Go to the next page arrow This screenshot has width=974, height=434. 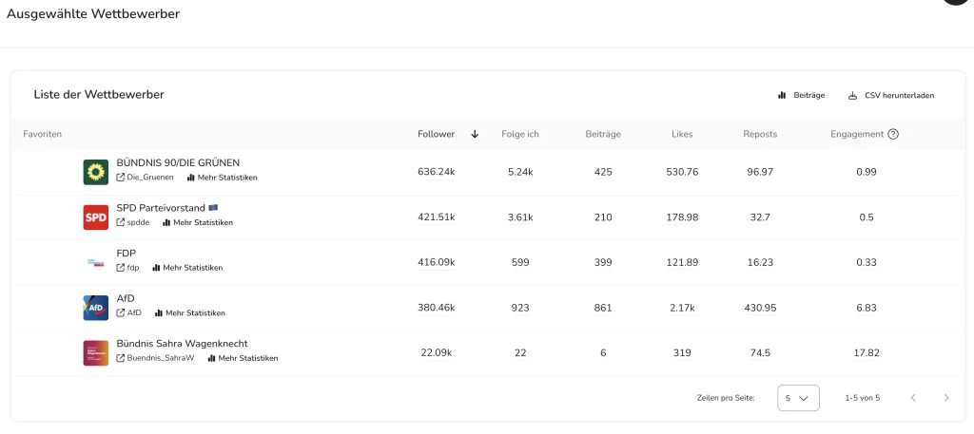tap(946, 398)
